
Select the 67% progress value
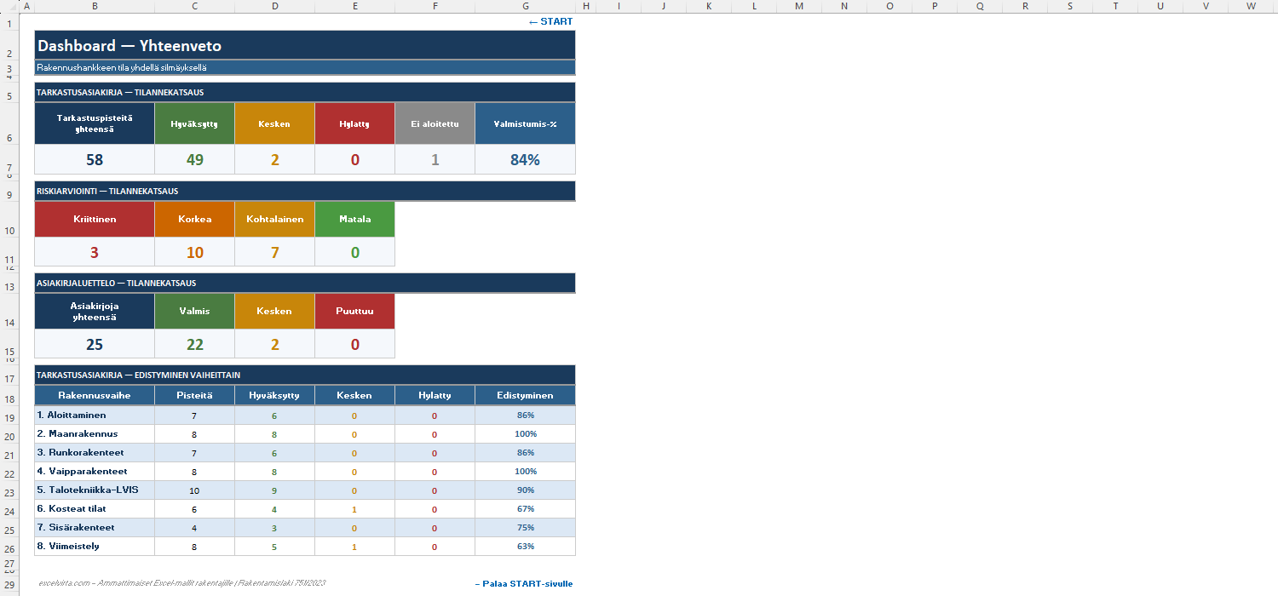(x=525, y=509)
